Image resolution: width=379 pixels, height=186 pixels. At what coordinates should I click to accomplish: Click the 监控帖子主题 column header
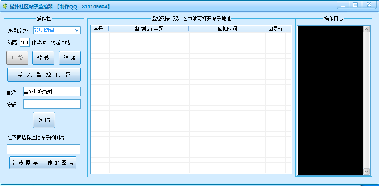149,29
